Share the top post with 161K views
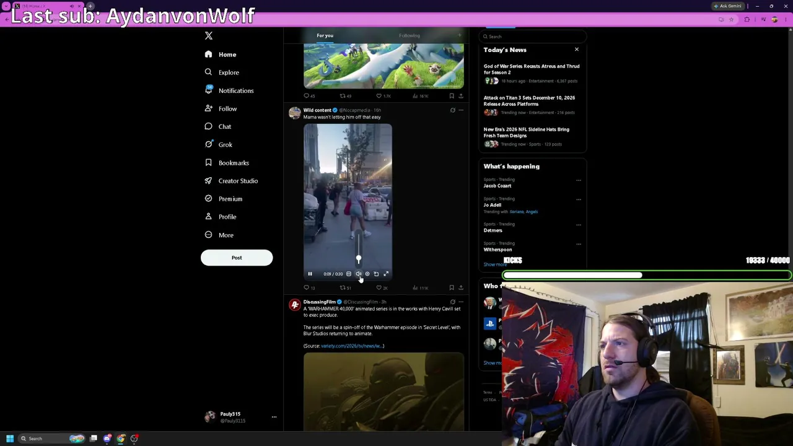The height and width of the screenshot is (446, 793). click(x=460, y=96)
